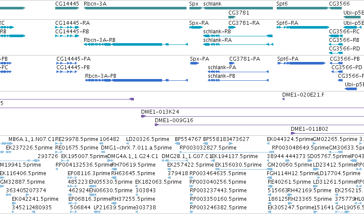Select the CG14445-PB protein label
This screenshot has width=364, height=214.
[73, 67]
